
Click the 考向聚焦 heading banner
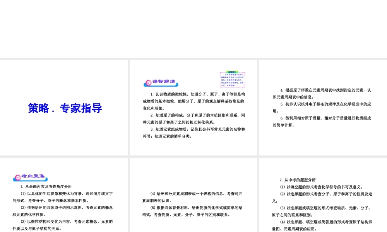30,177
